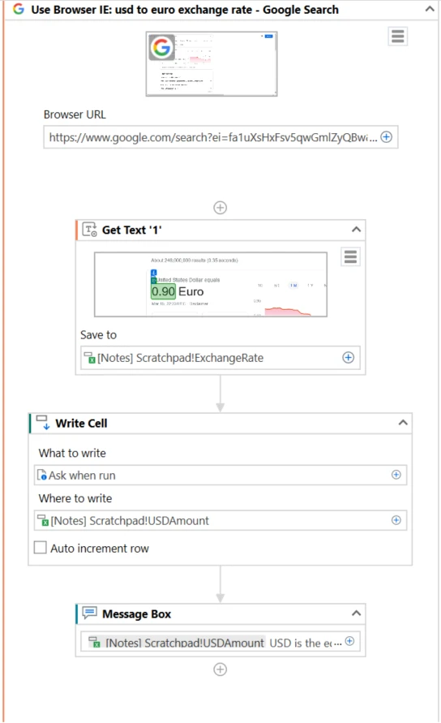
Task: Collapse the Use Browser IE activity
Action: tap(430, 9)
